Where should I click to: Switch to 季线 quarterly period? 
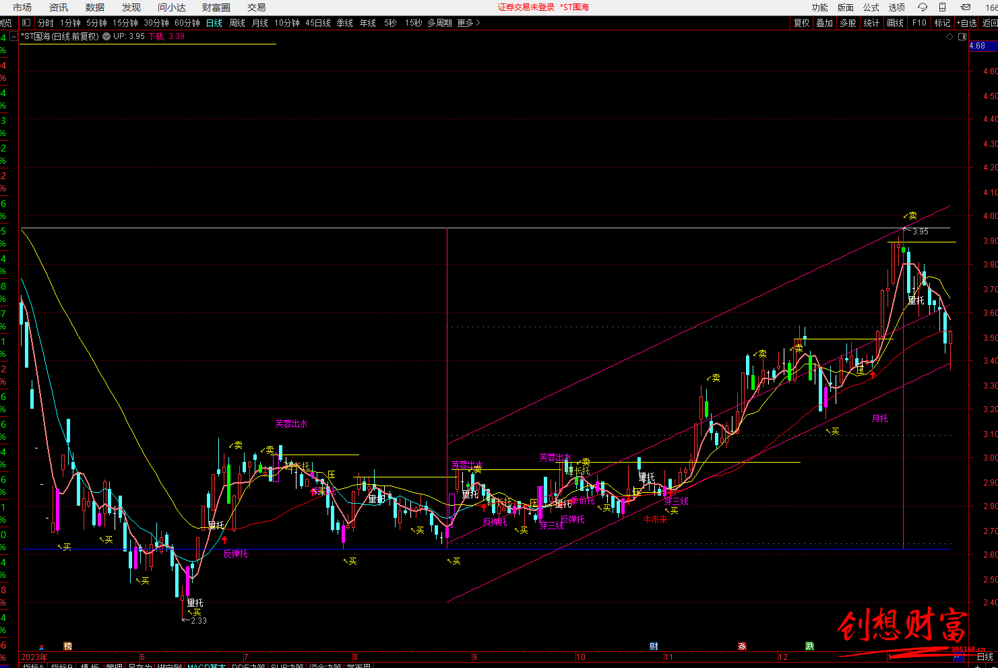coord(345,23)
